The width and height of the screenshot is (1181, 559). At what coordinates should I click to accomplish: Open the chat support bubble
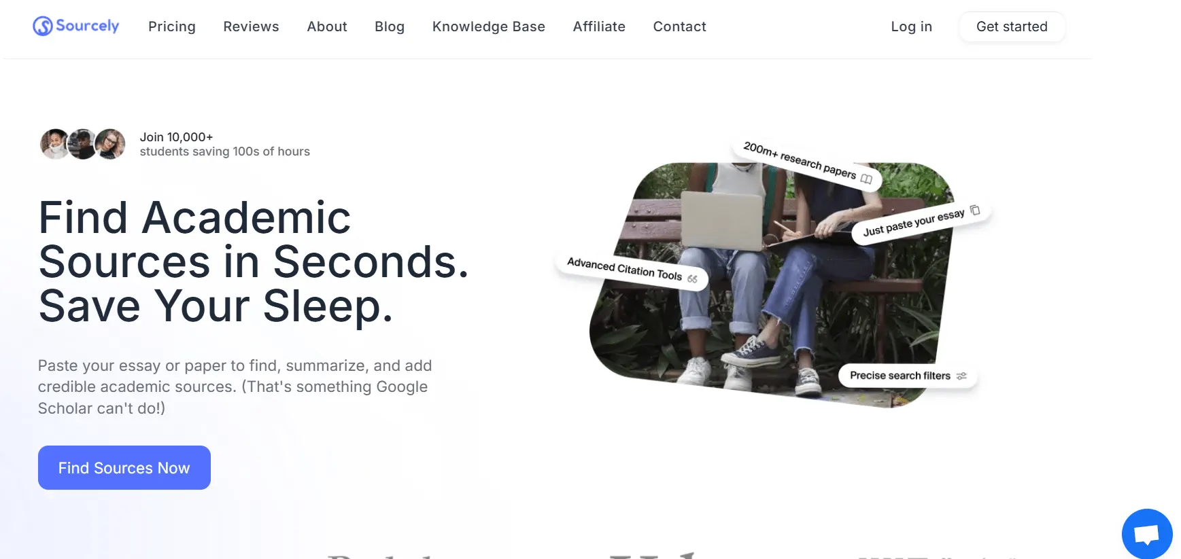[x=1147, y=534]
